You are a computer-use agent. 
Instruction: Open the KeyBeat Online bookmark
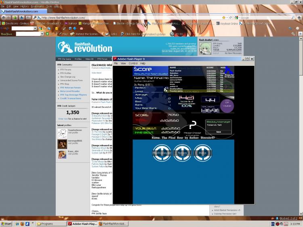pyautogui.click(x=227, y=23)
